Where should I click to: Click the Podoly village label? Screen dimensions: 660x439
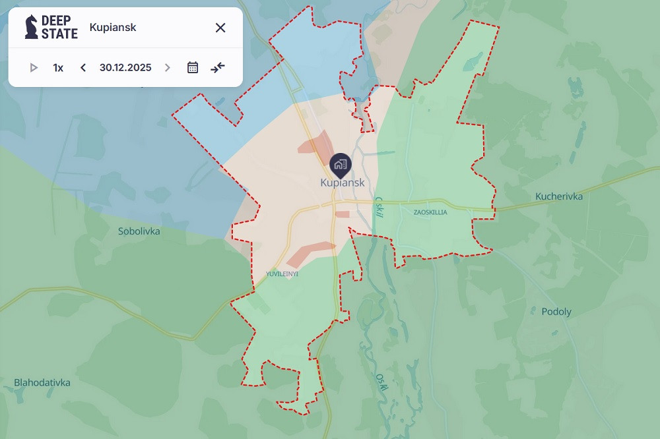pyautogui.click(x=556, y=312)
